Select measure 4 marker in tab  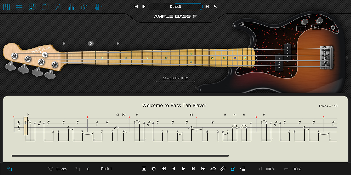[x=197, y=117]
